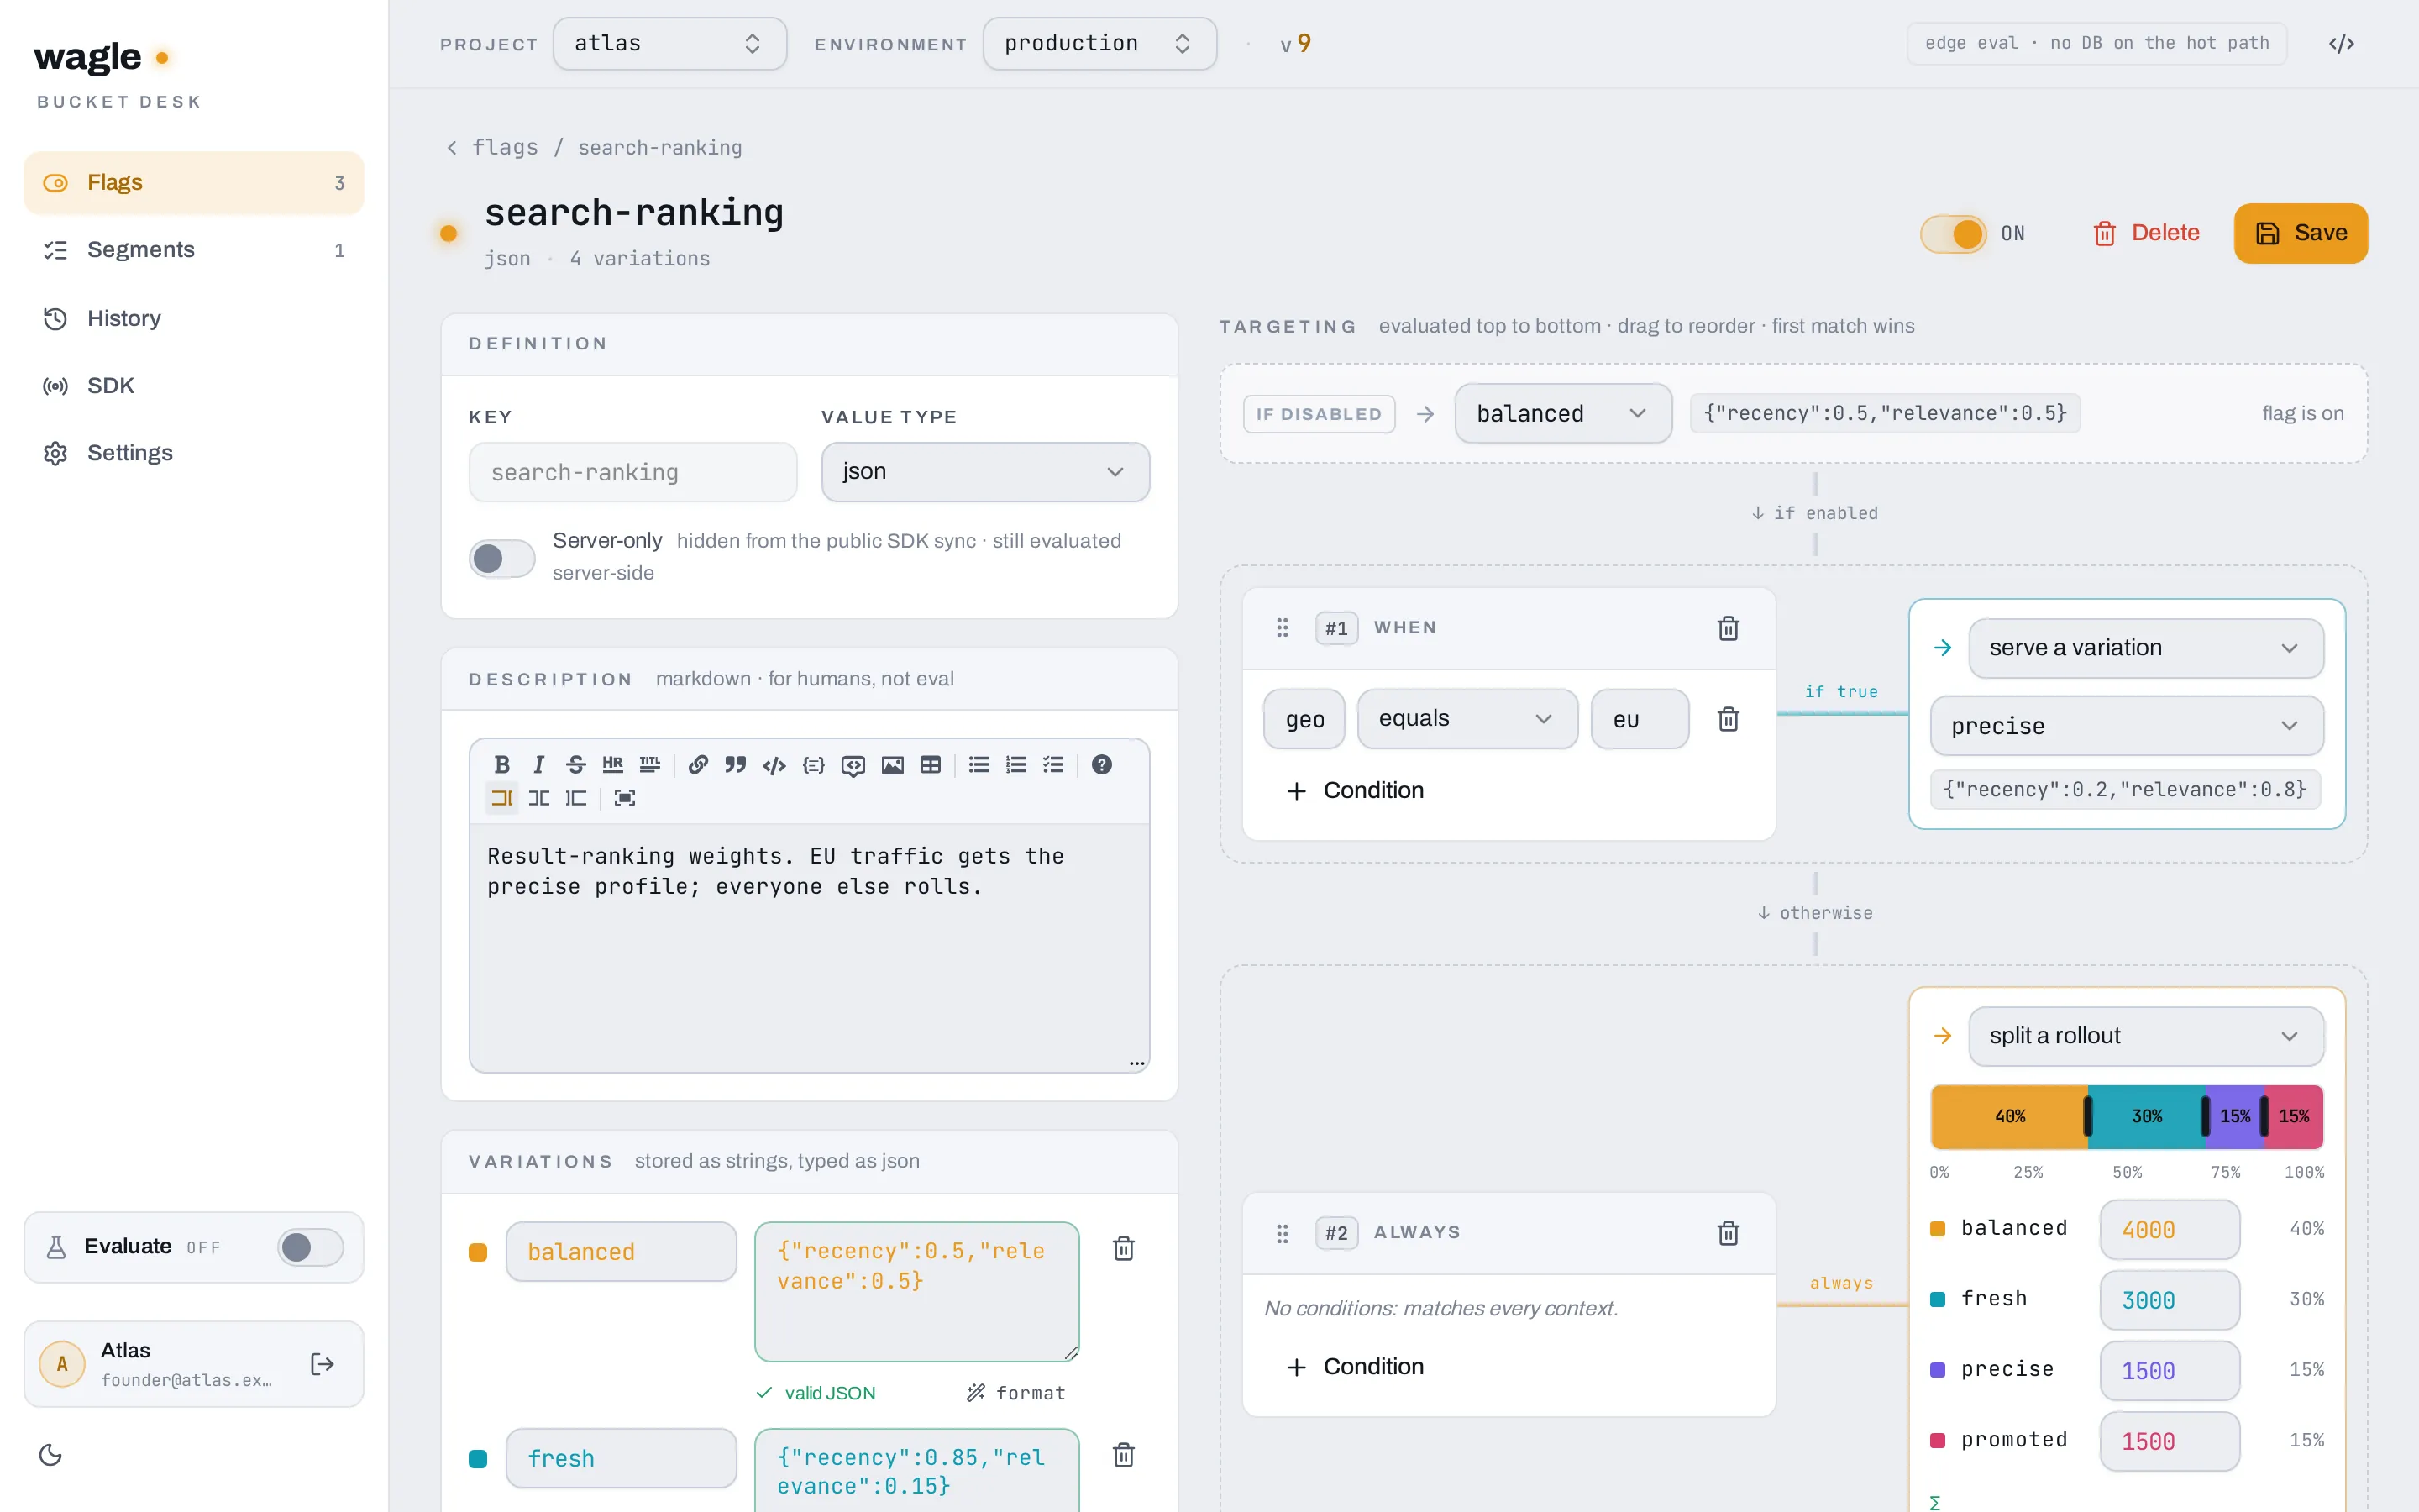Add a Condition to rule #2
Viewport: 2419px width, 1512px height.
tap(1356, 1367)
